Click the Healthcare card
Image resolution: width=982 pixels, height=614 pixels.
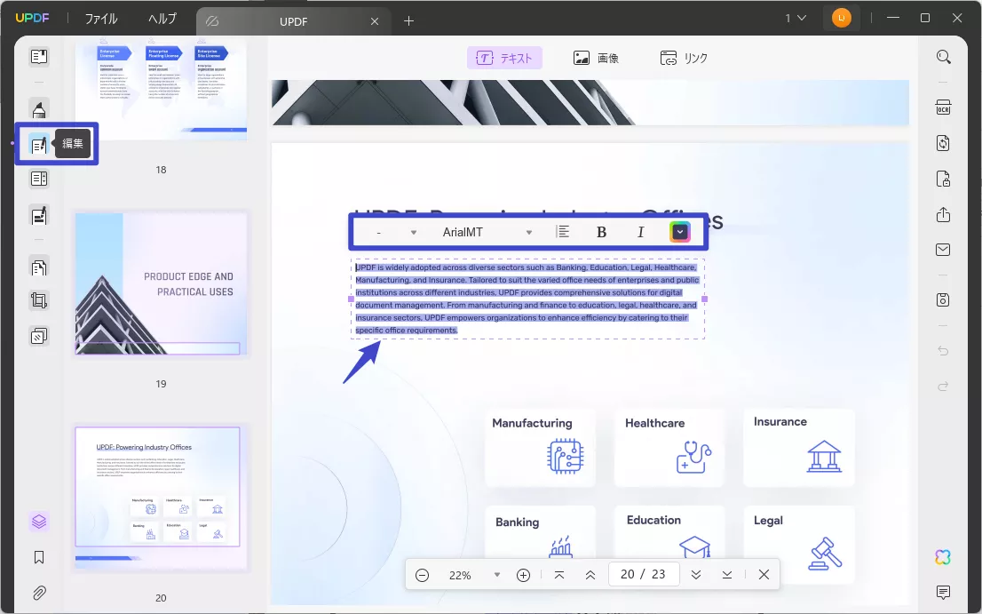(x=669, y=447)
